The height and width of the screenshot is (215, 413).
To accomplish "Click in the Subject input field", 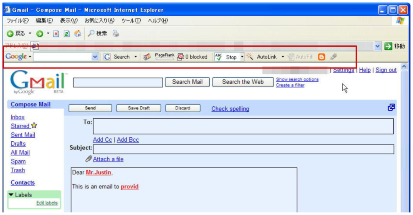I will [243, 149].
